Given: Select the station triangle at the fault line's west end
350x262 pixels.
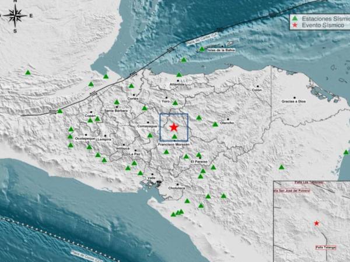Looking at the screenshot, I should pyautogui.click(x=60, y=111).
